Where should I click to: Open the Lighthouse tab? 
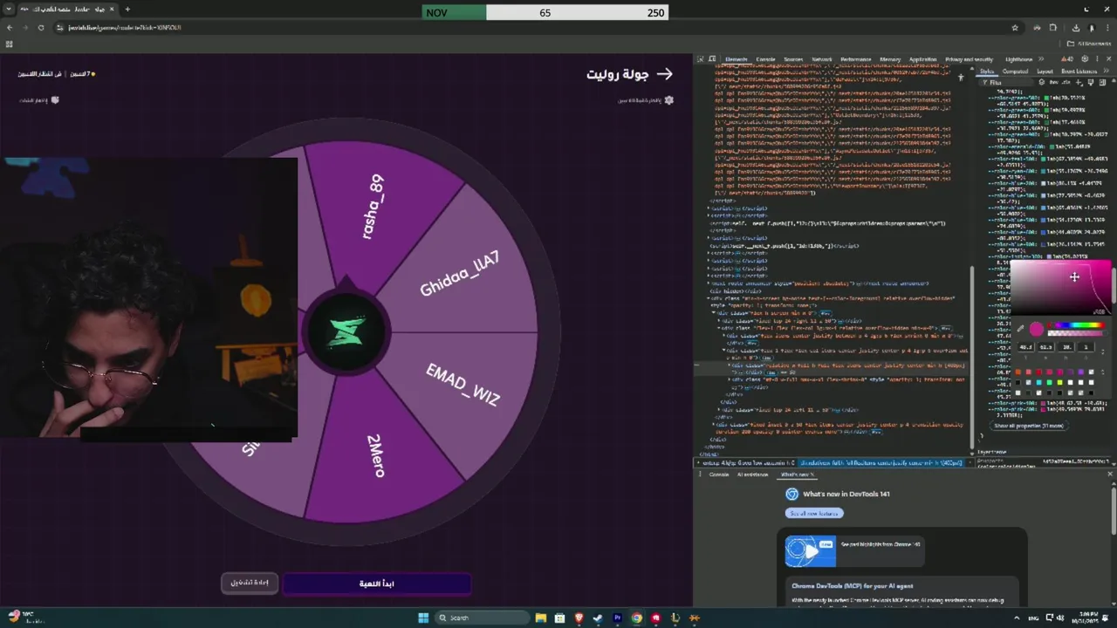point(1019,58)
